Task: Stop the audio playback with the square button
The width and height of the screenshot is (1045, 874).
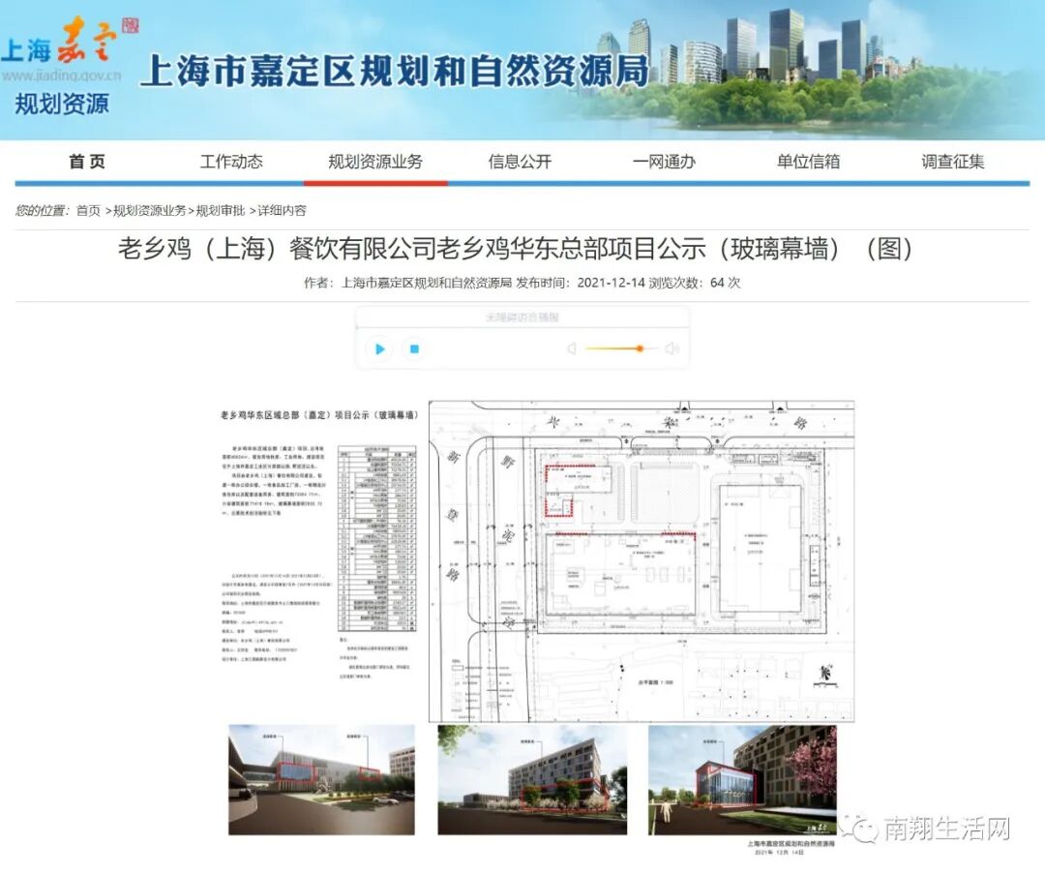Action: [414, 348]
